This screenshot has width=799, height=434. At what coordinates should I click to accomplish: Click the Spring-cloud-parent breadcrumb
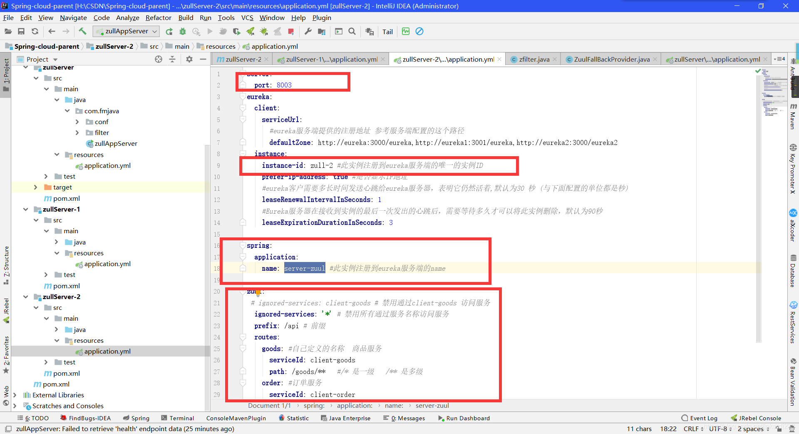[x=42, y=46]
